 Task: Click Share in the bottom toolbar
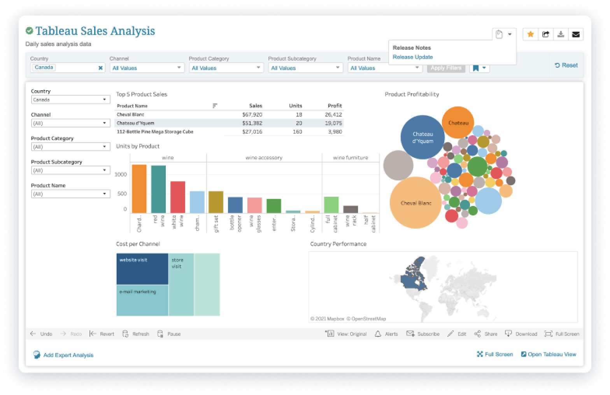click(x=486, y=334)
